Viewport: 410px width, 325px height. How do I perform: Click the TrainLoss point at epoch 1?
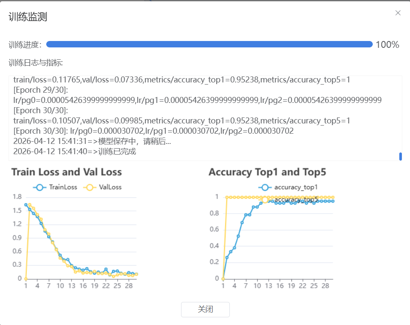click(x=26, y=205)
